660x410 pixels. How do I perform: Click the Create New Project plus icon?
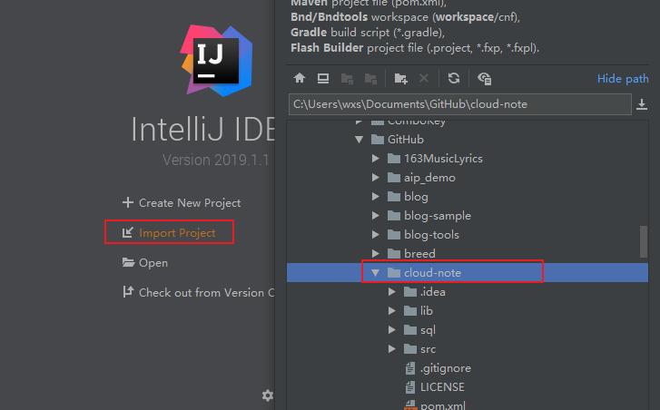pos(127,202)
